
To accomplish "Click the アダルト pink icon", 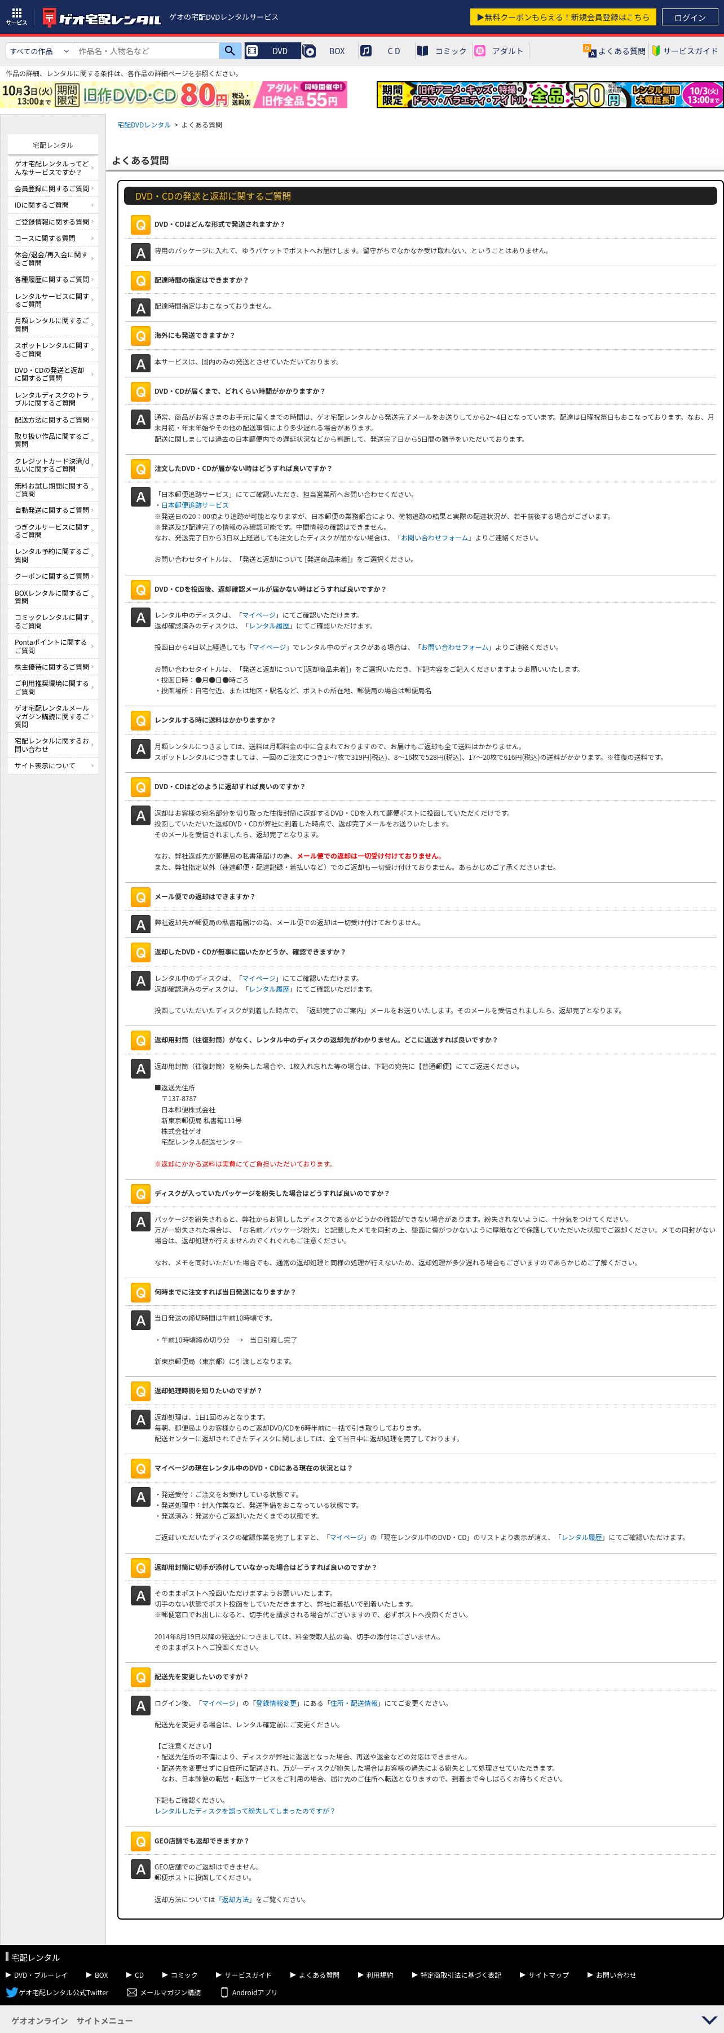I will [479, 51].
